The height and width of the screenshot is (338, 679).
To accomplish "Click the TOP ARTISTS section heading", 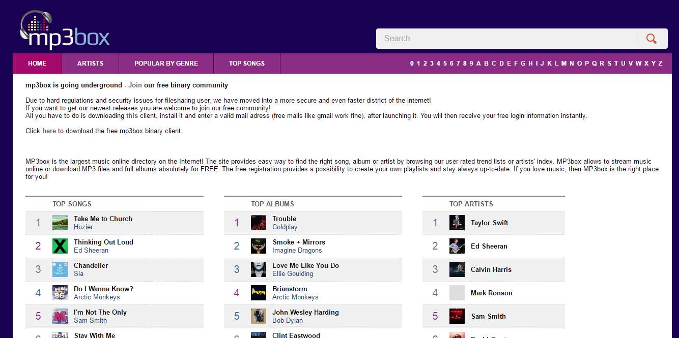I will [x=471, y=204].
